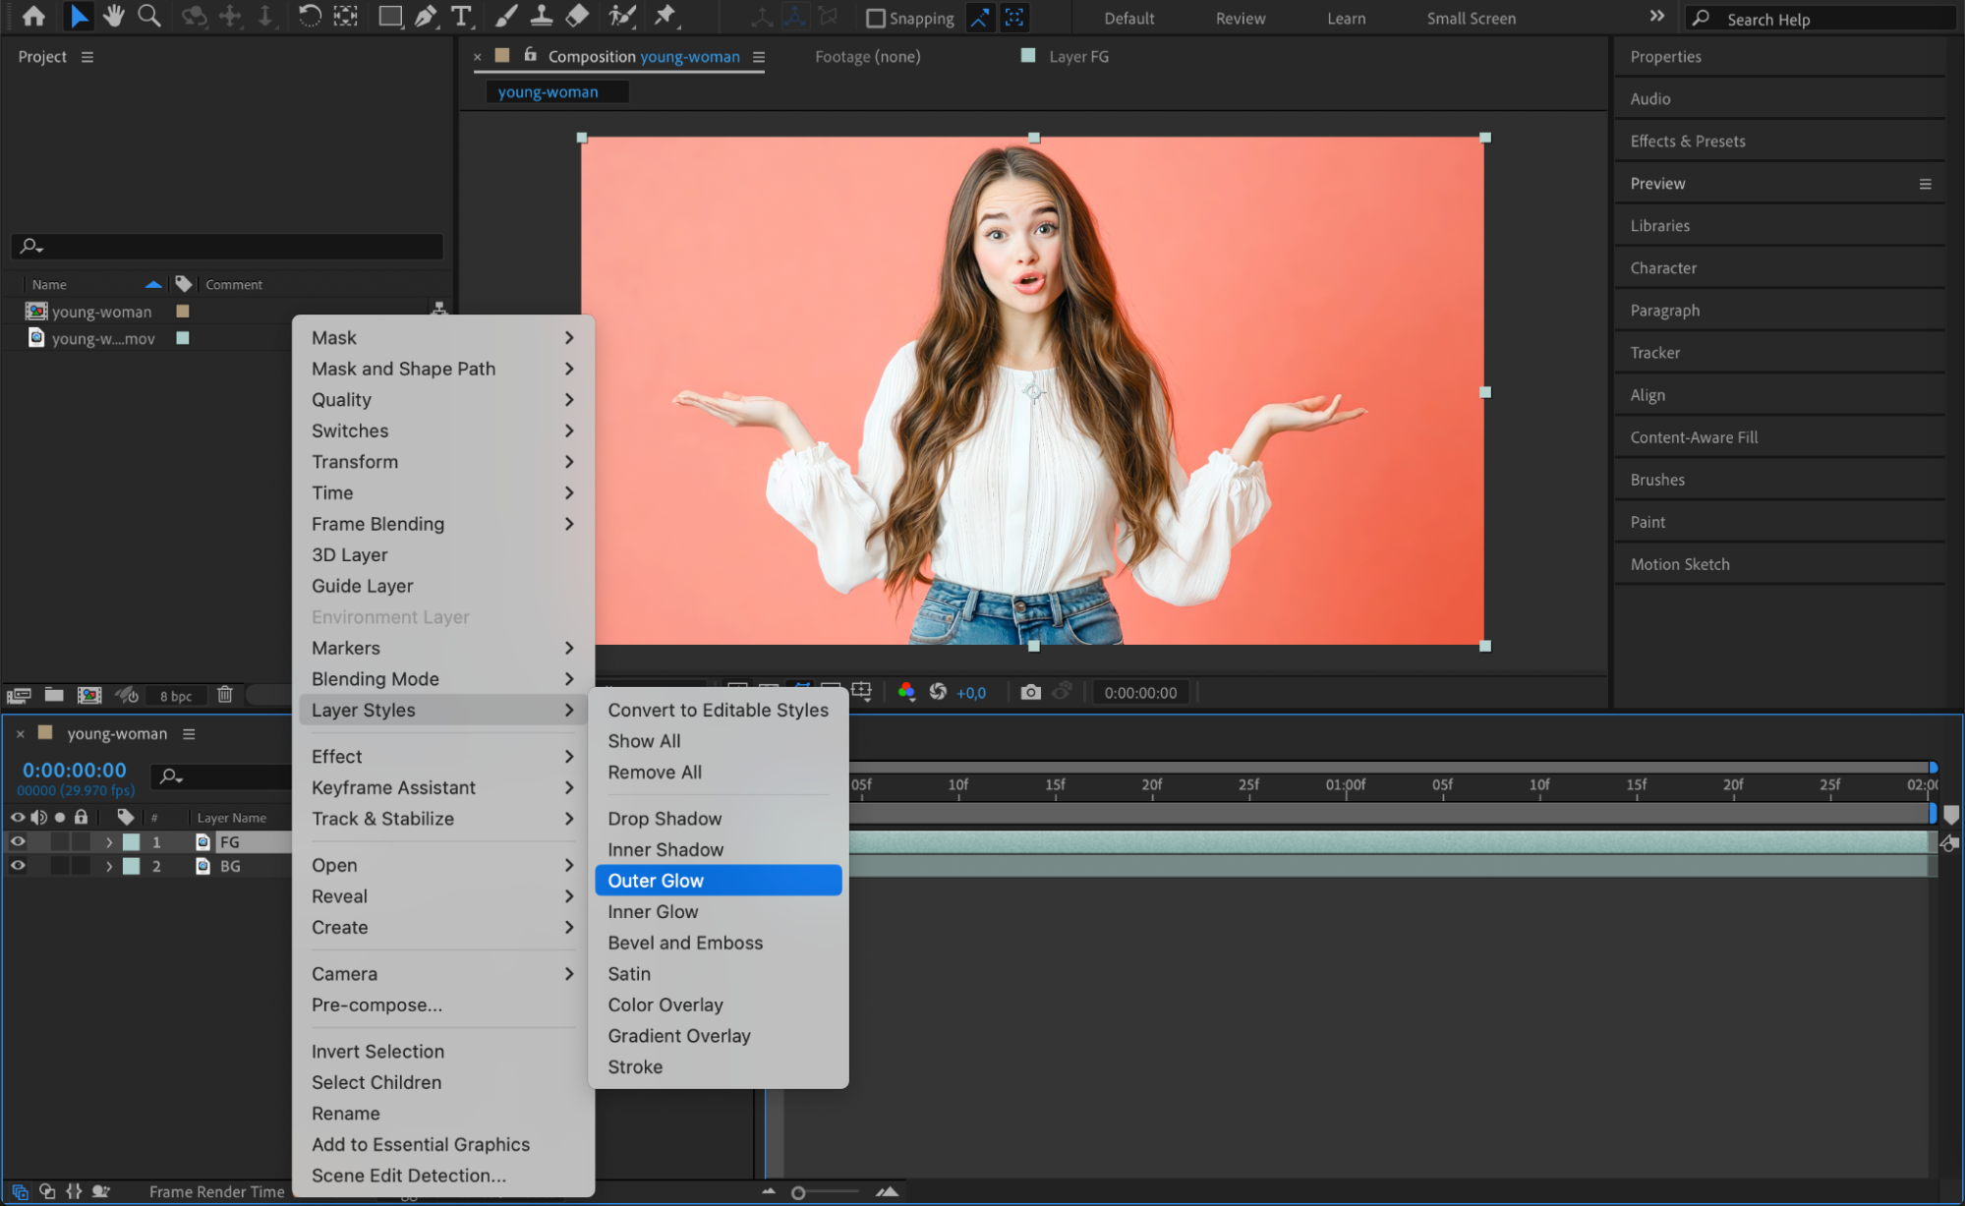1965x1206 pixels.
Task: Select the Brush tool
Action: [506, 16]
